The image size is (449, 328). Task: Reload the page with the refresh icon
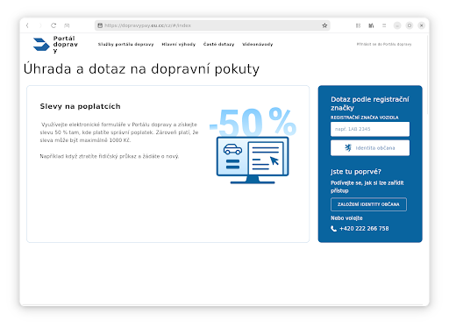(x=53, y=25)
